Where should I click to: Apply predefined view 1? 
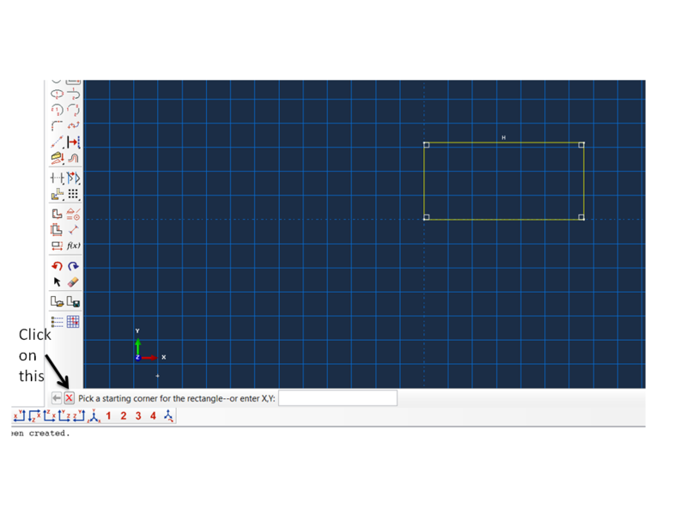pos(108,416)
